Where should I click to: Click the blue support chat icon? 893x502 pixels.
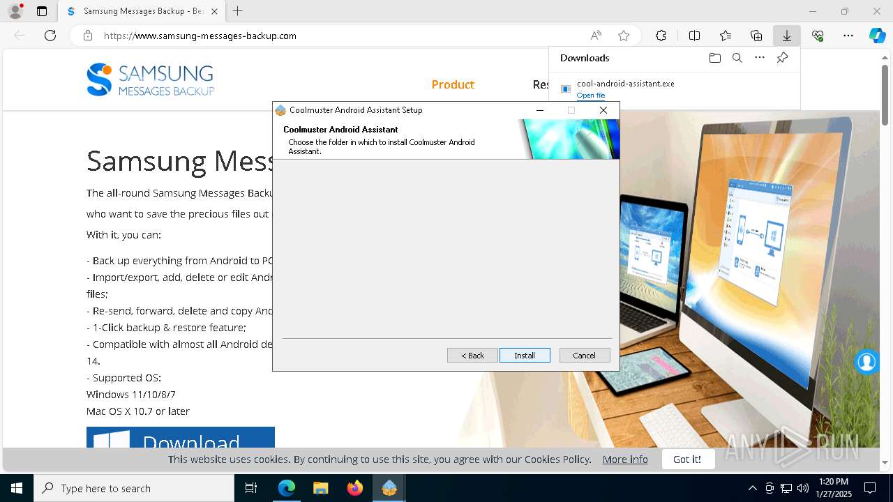click(x=866, y=362)
